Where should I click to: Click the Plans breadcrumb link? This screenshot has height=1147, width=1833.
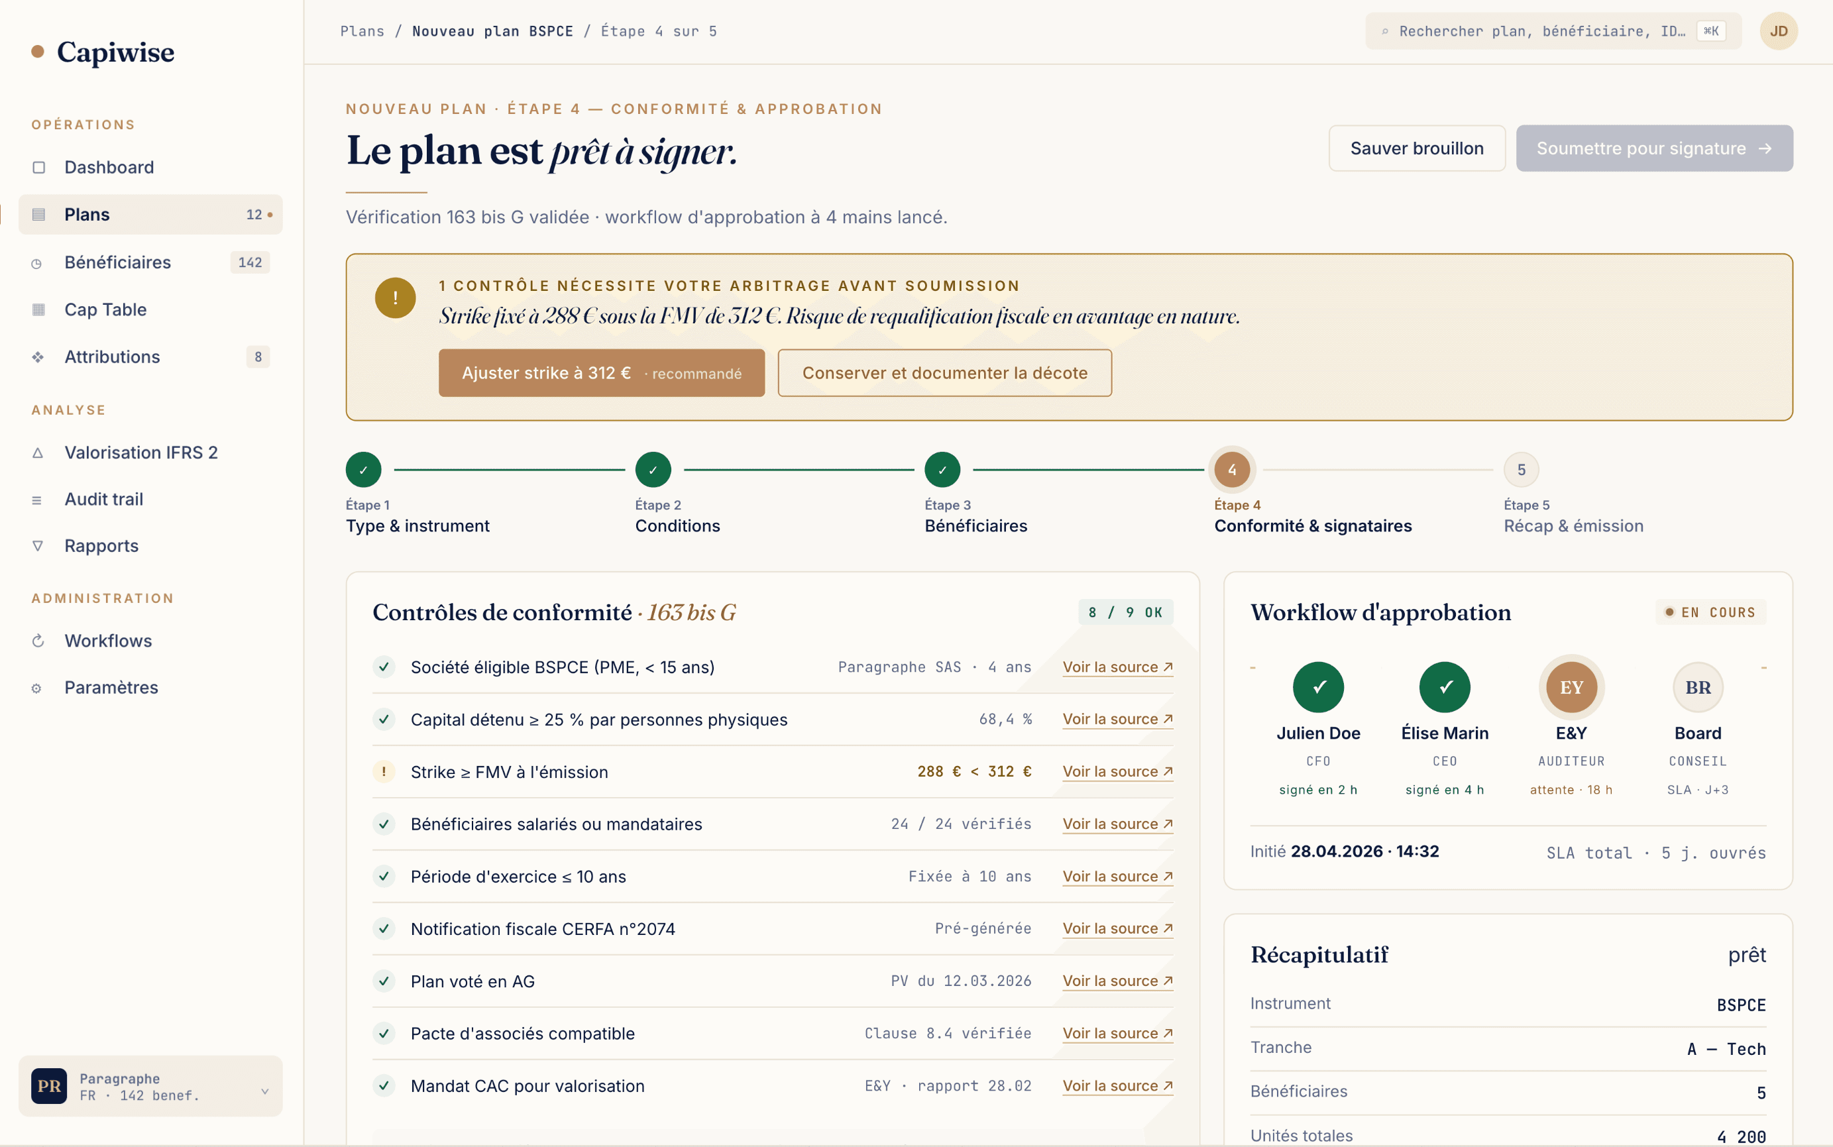click(362, 31)
